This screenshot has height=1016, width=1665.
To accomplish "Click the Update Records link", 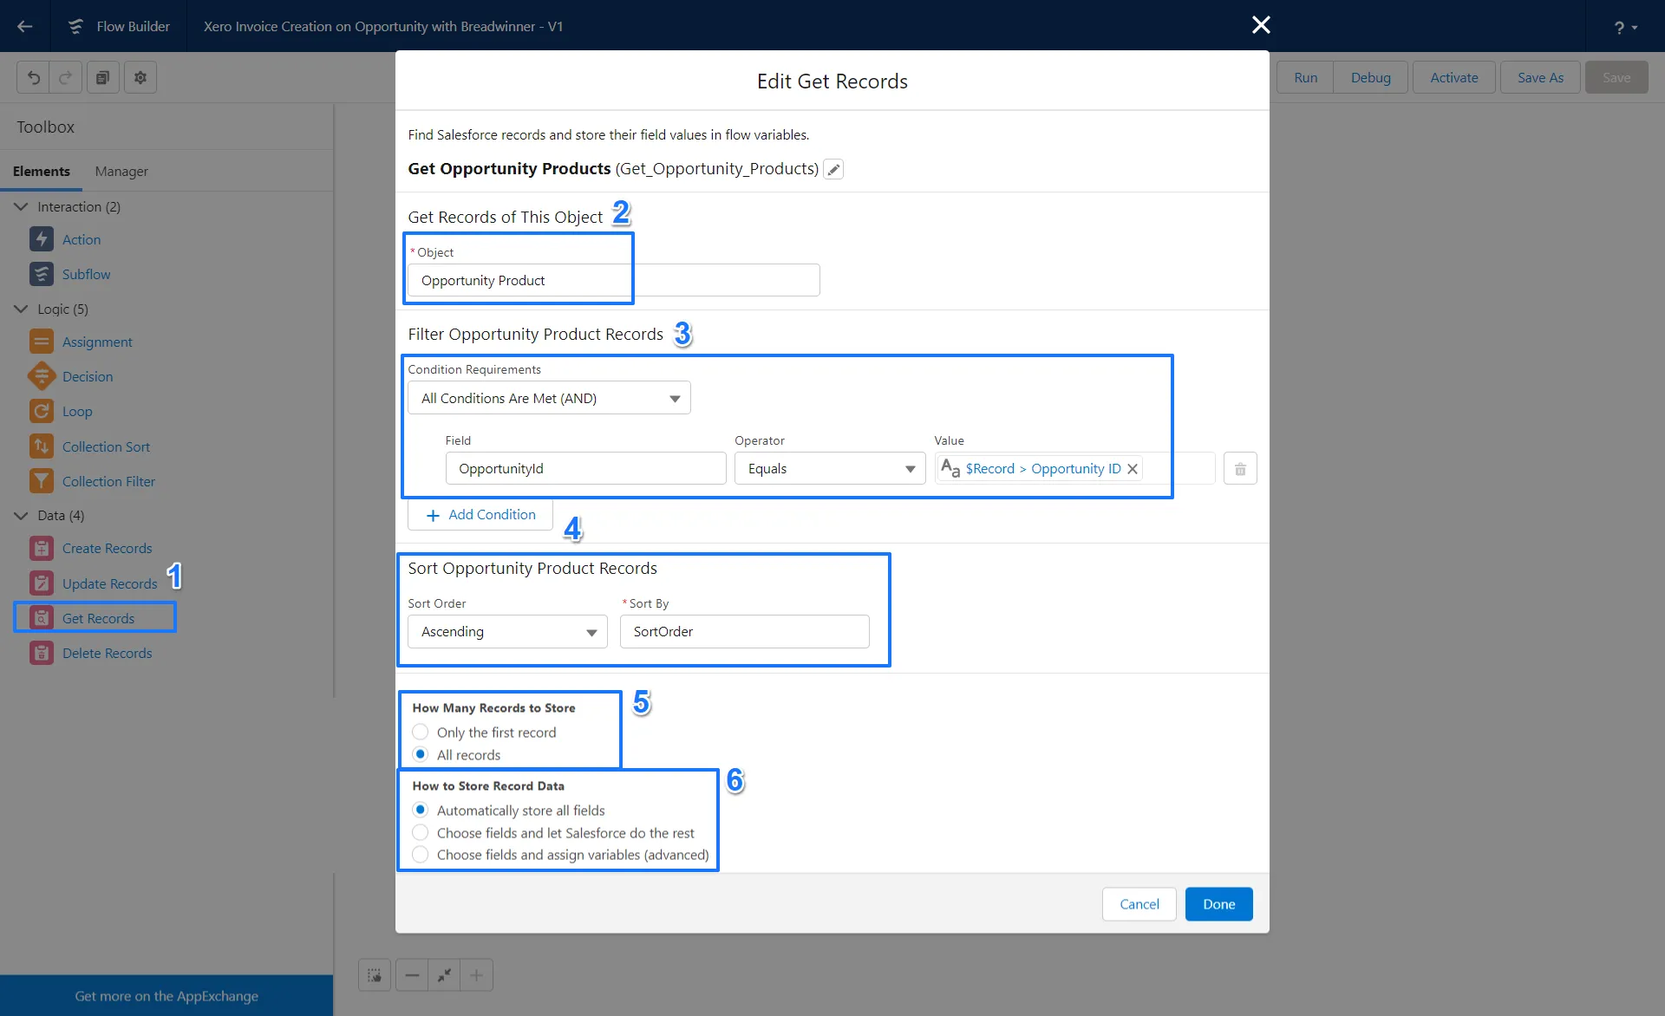I will click(x=110, y=583).
